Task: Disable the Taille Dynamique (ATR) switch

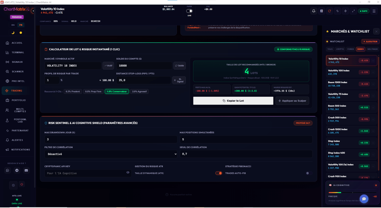Action: click(x=219, y=173)
